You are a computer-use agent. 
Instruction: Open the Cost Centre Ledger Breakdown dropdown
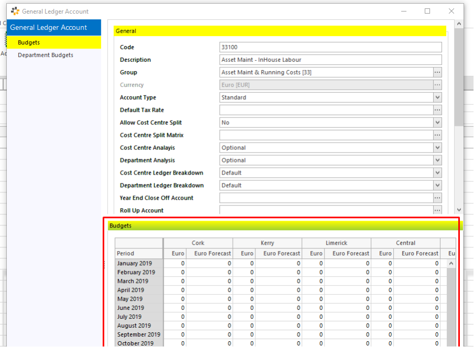pos(437,172)
